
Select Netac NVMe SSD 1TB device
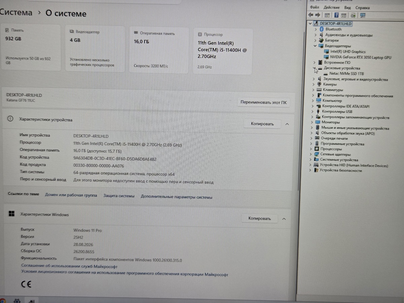point(346,73)
